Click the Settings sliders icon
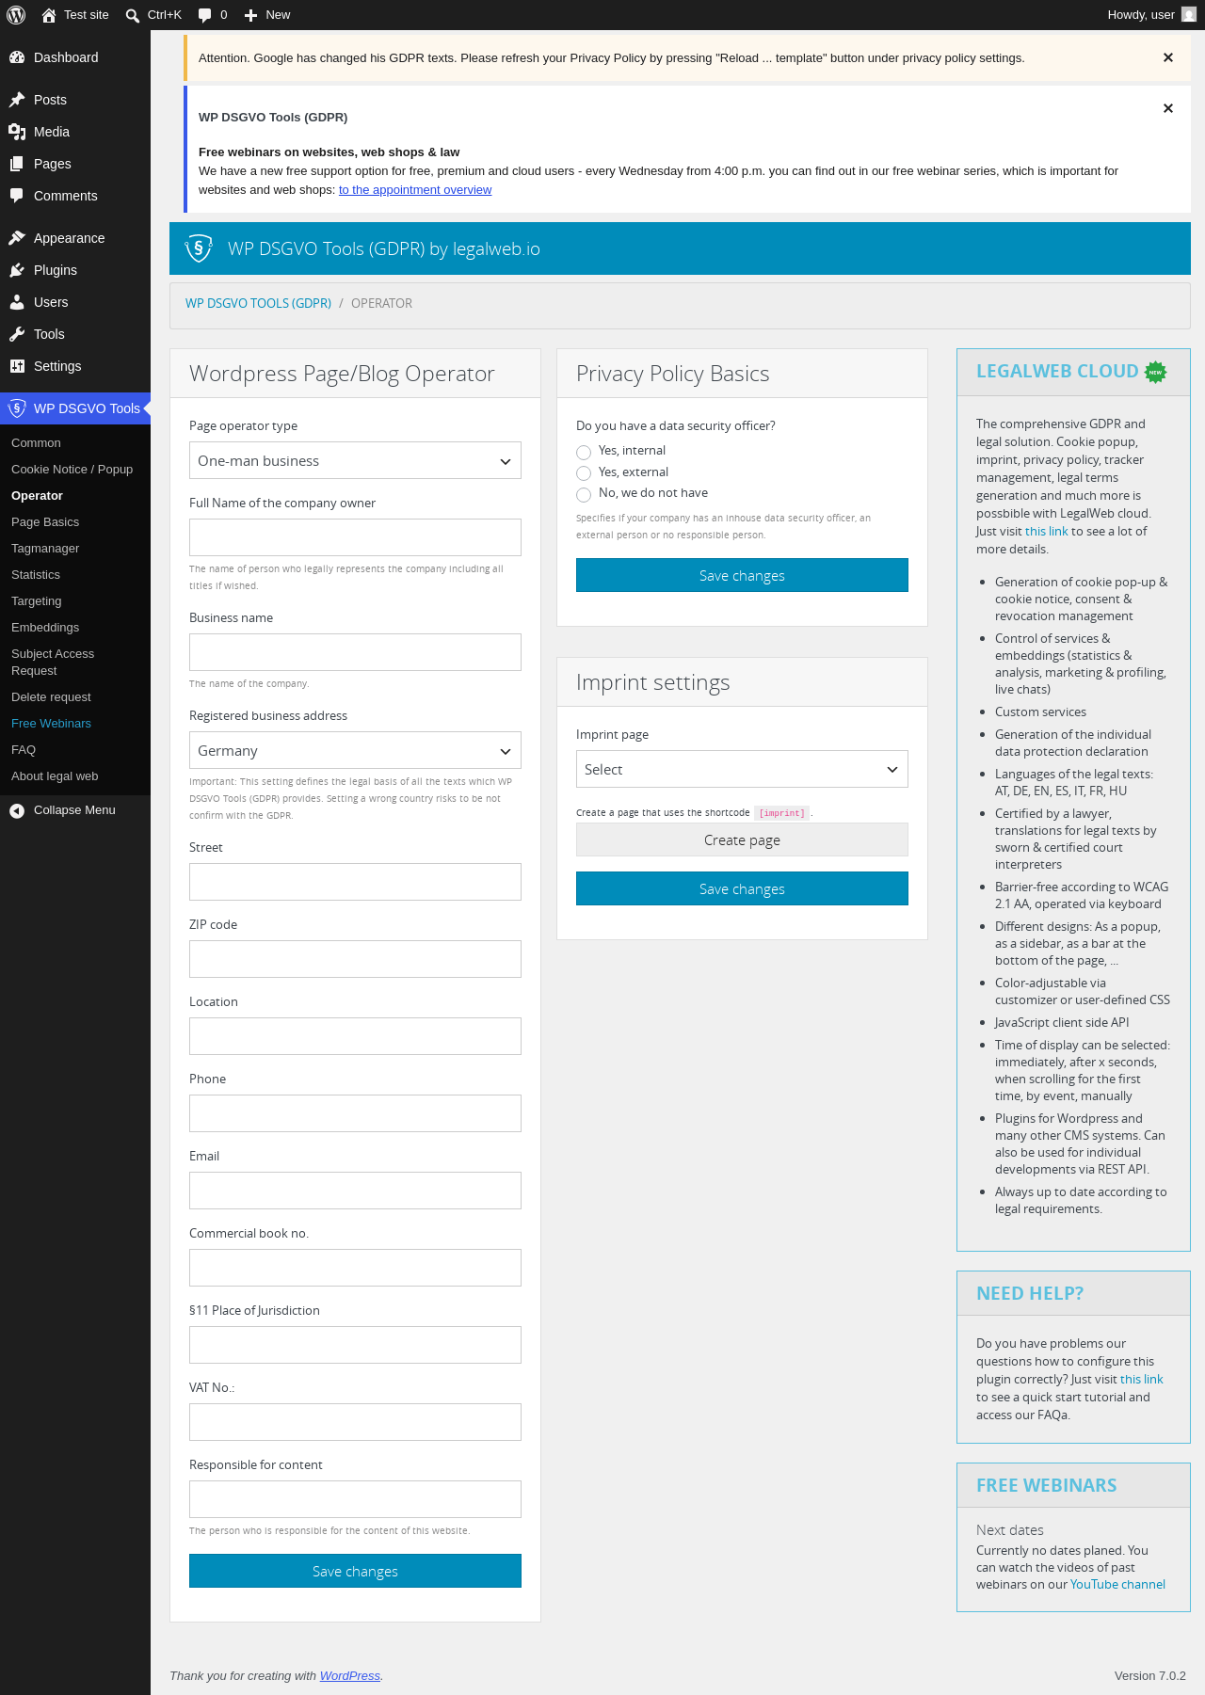Image resolution: width=1205 pixels, height=1695 pixels. [x=17, y=366]
